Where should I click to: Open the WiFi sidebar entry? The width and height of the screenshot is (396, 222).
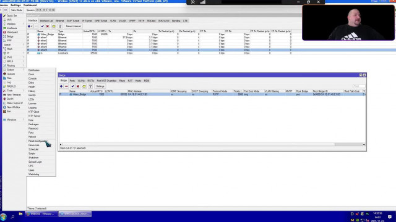(9, 20)
